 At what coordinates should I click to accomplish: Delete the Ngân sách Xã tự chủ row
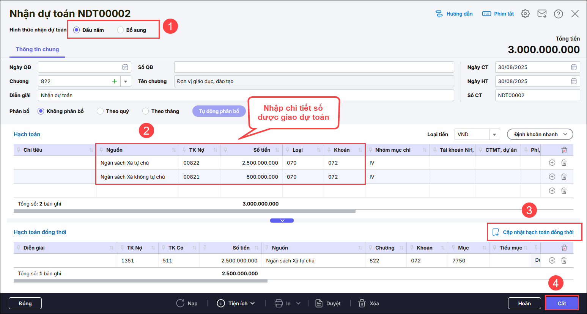tap(564, 163)
